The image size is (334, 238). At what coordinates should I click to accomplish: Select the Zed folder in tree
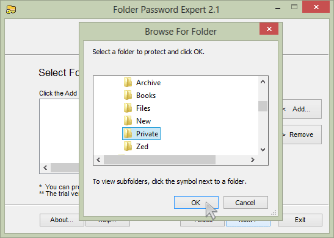click(142, 147)
